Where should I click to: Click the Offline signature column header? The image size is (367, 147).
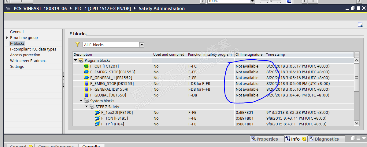click(249, 54)
